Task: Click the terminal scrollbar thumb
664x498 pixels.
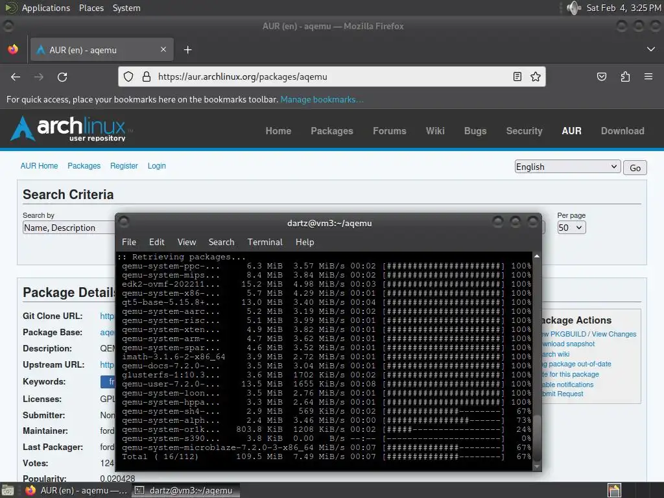Action: (536, 438)
